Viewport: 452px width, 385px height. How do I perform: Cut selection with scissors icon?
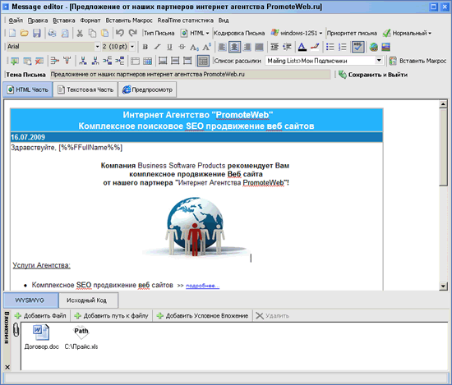pyautogui.click(x=80, y=33)
